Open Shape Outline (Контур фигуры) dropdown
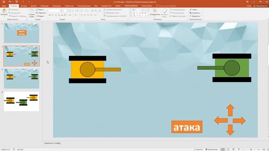 [177, 13]
